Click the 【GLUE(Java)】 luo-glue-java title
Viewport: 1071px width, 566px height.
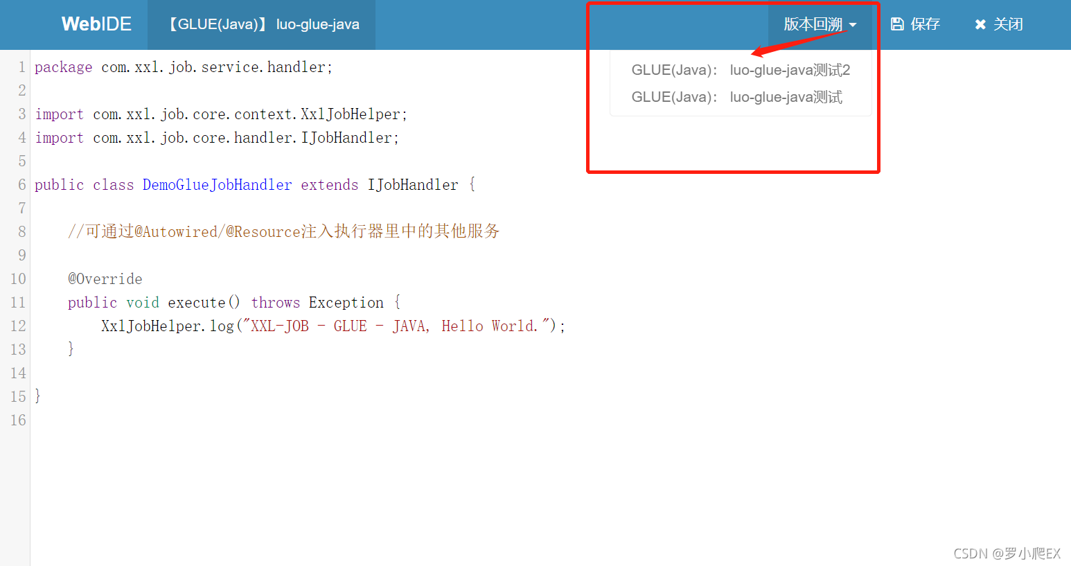click(263, 24)
